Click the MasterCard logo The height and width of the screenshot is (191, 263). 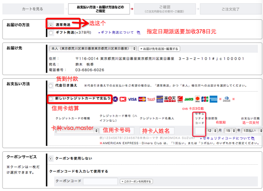[x=142, y=99]
